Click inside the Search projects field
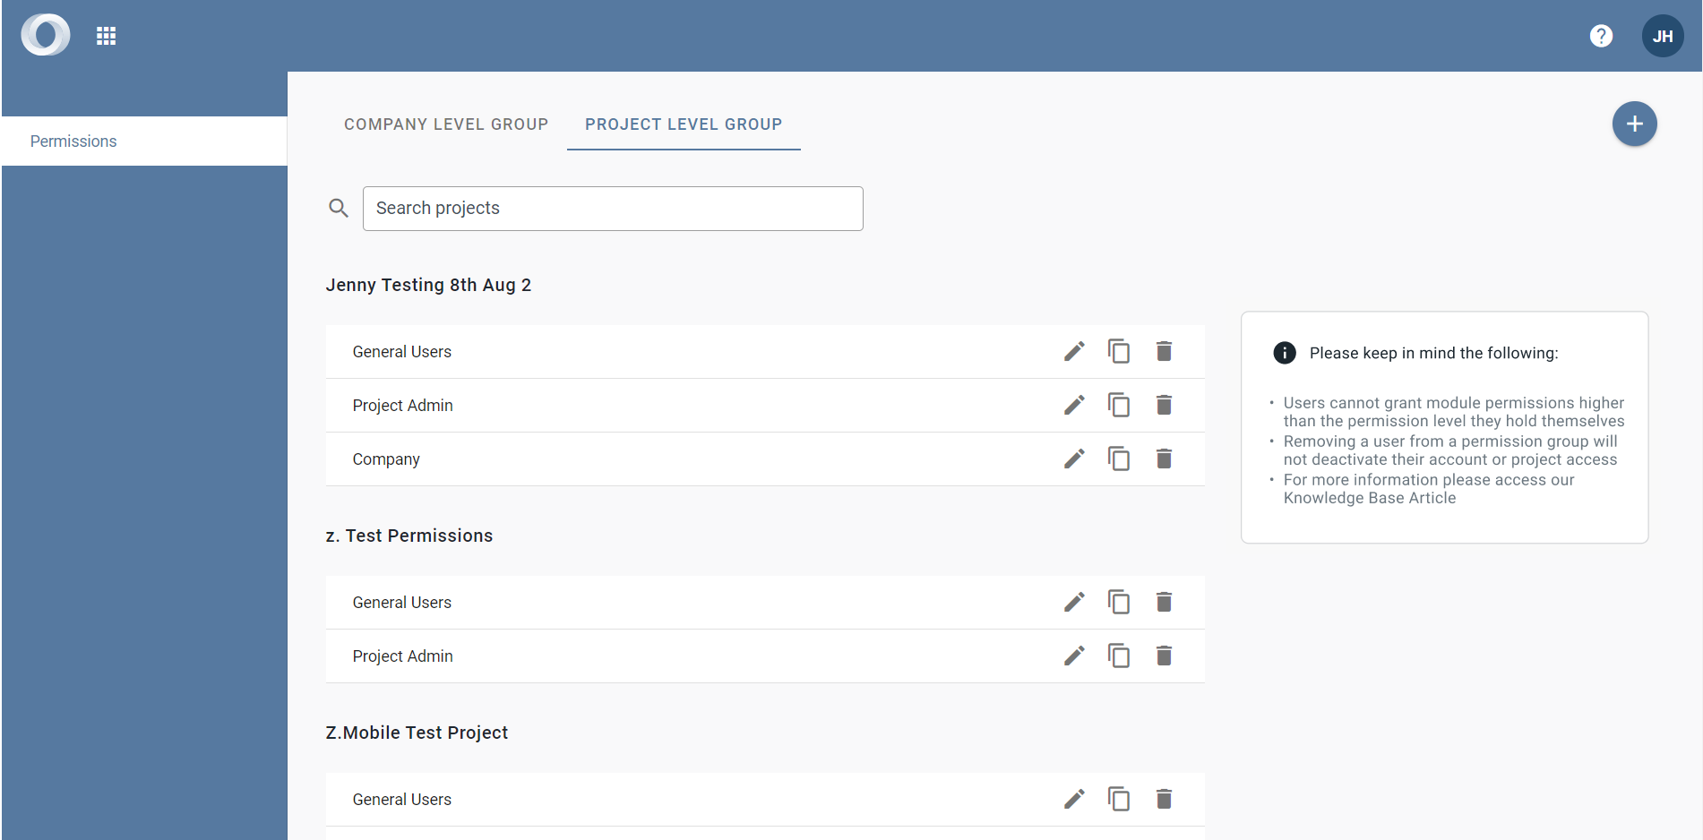The image size is (1703, 840). point(613,208)
